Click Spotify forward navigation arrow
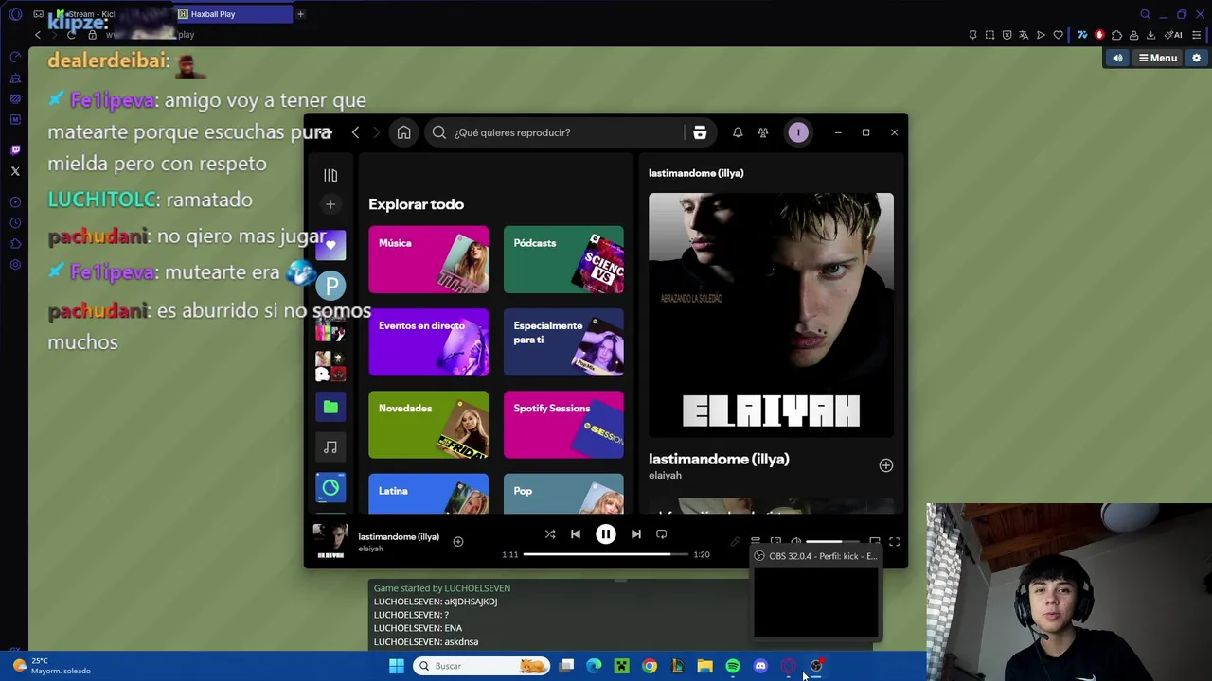Viewport: 1212px width, 681px height. coord(376,132)
